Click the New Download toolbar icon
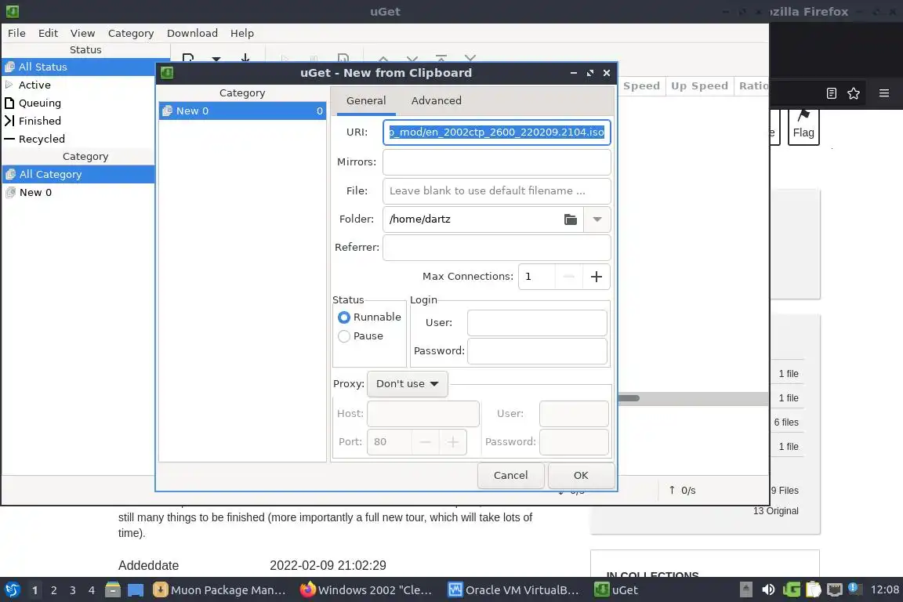Viewport: 903px width, 602px height. tap(188, 57)
